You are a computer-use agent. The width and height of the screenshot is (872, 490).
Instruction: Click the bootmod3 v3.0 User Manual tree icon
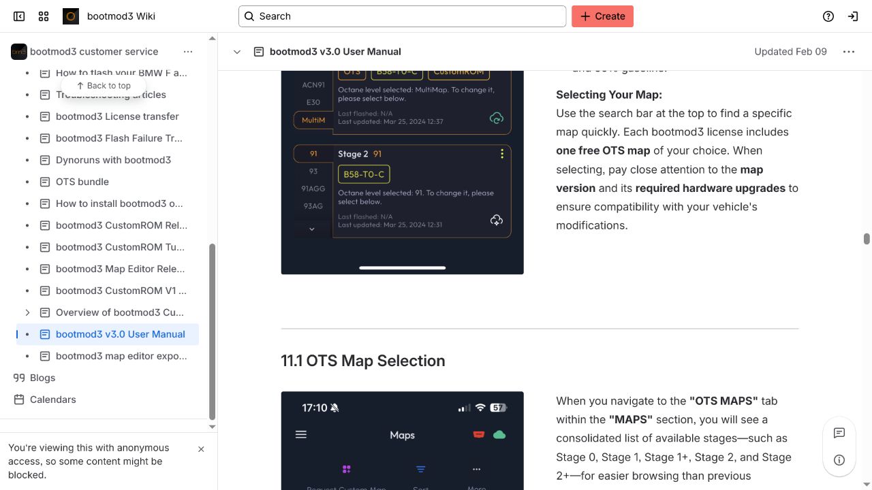(45, 334)
